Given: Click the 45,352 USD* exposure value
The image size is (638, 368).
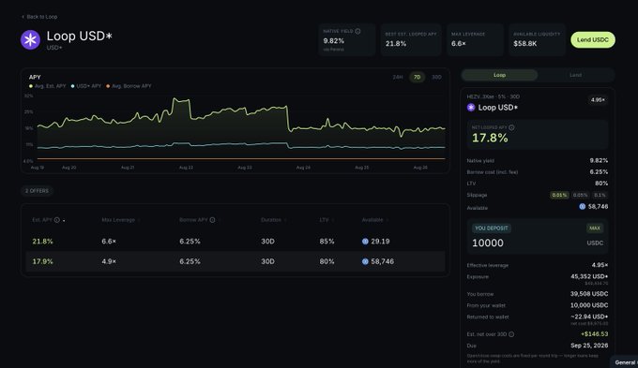Looking at the screenshot, I should (x=589, y=276).
